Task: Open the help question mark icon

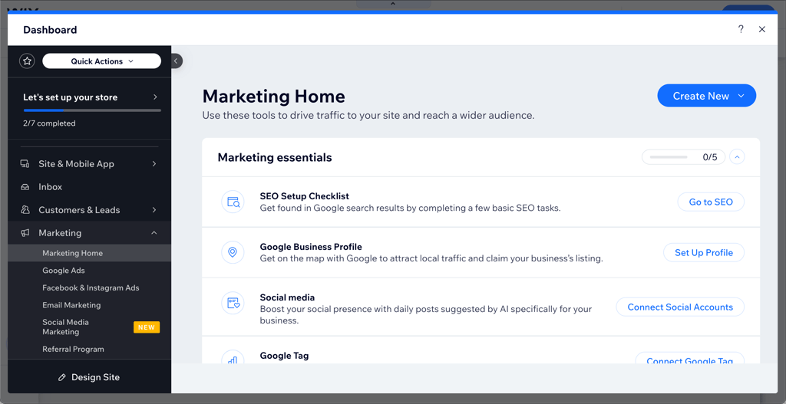Action: pos(741,30)
